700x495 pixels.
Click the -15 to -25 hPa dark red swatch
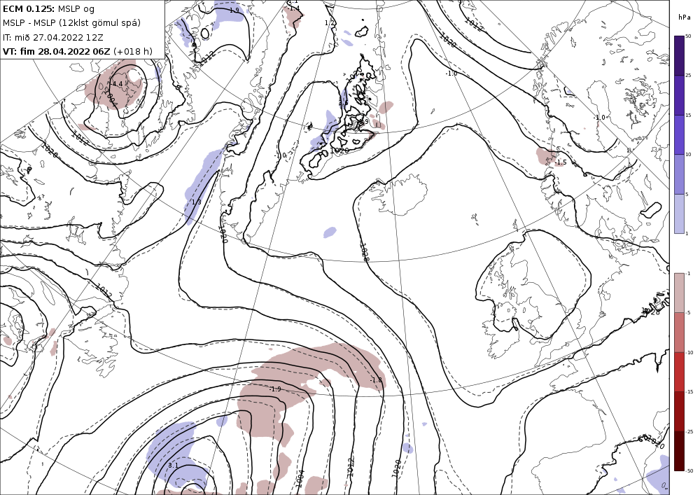point(679,411)
